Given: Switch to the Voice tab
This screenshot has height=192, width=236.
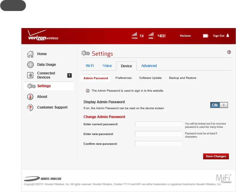Looking at the screenshot, I should click(x=107, y=66).
